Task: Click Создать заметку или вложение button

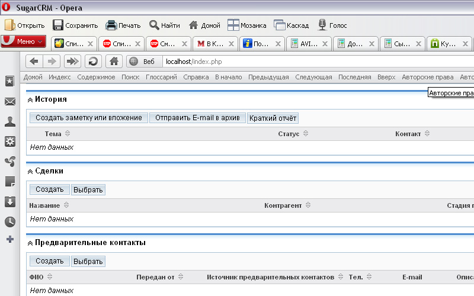Action: [x=89, y=118]
